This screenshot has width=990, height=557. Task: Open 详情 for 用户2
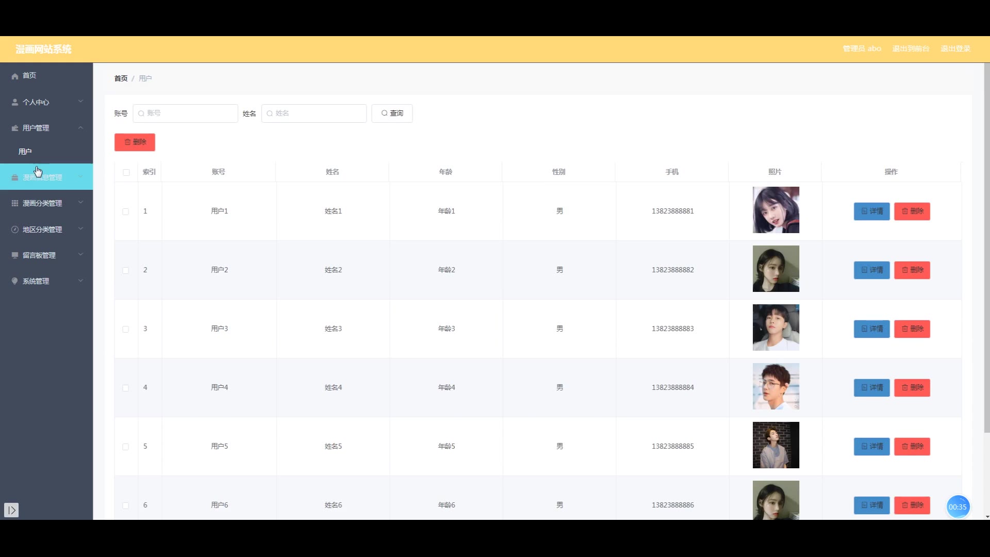871,270
